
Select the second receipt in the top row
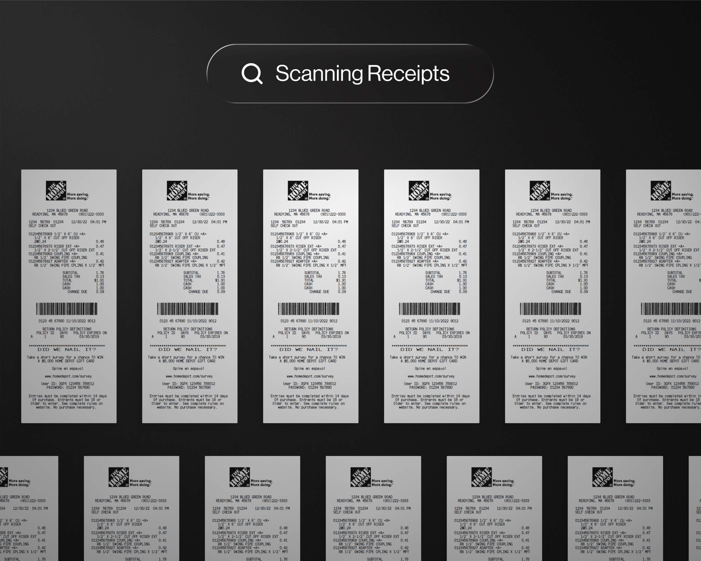point(190,296)
